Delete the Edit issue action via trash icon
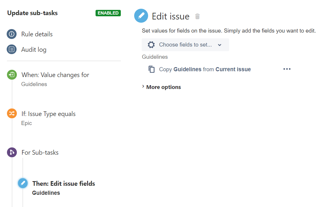Screen dimensions: 327x207 [x=197, y=16]
